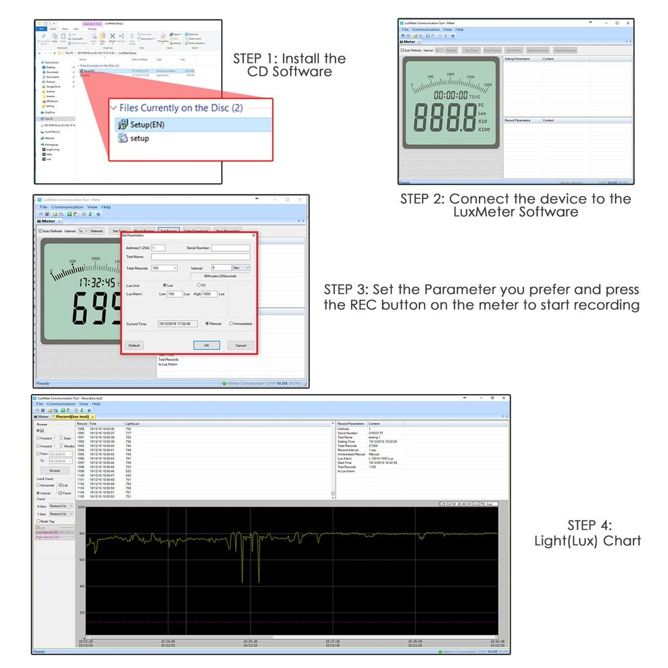Open the View menu in Step 4 record window
668x668 pixels.
[83, 404]
